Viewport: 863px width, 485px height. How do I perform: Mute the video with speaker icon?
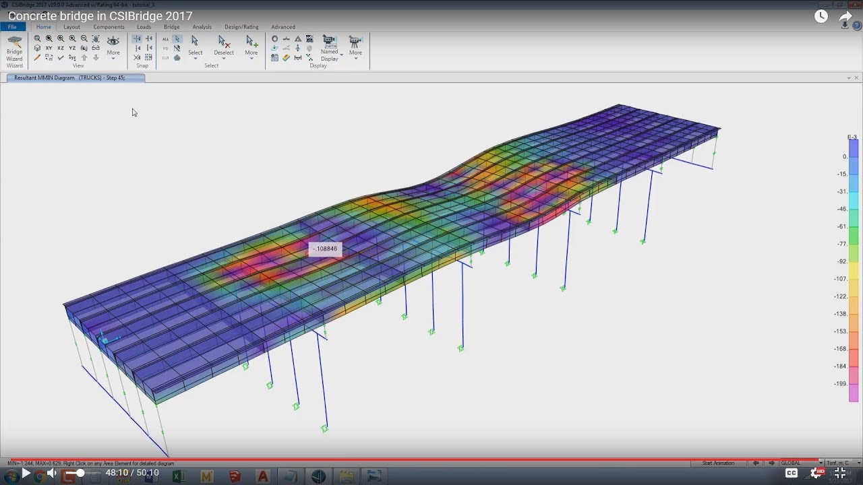tap(52, 473)
